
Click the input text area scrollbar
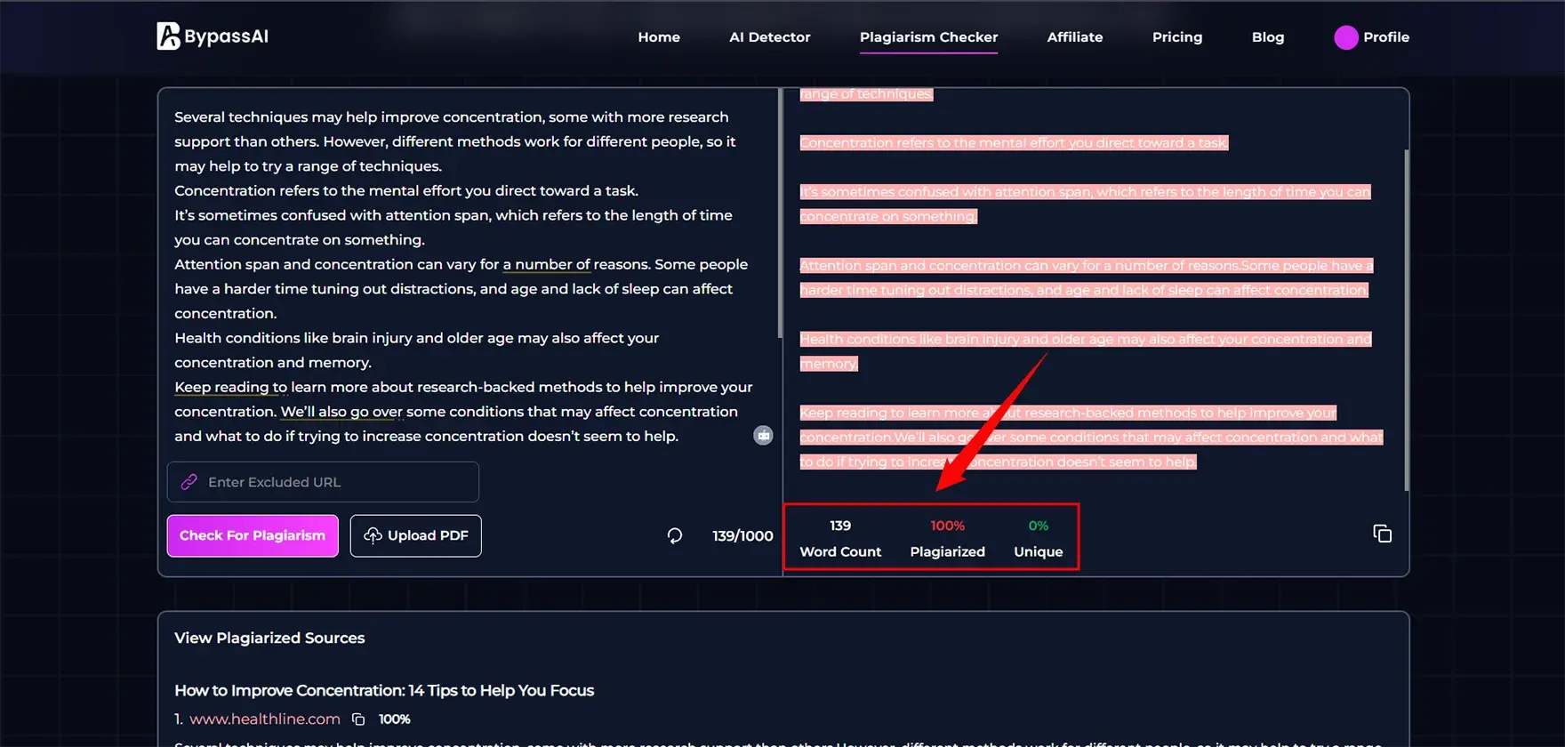780,213
